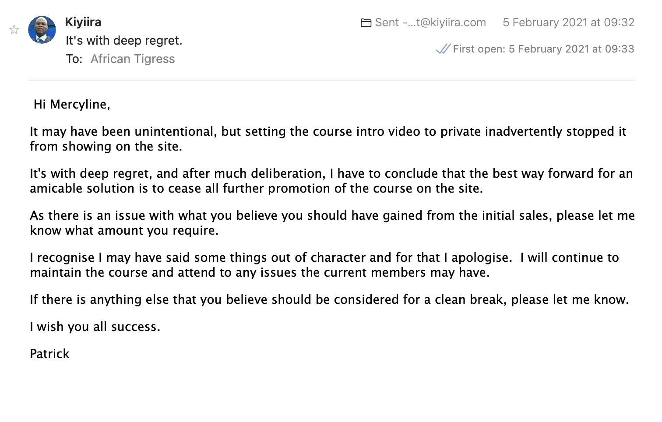Click the paragraph starting "I recognise"

(324, 265)
